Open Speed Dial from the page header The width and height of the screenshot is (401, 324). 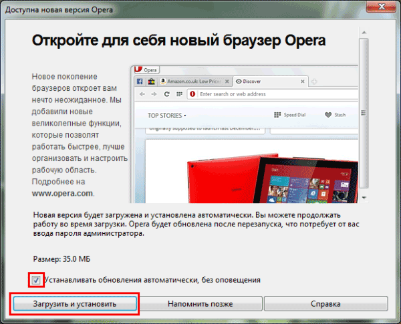point(290,115)
